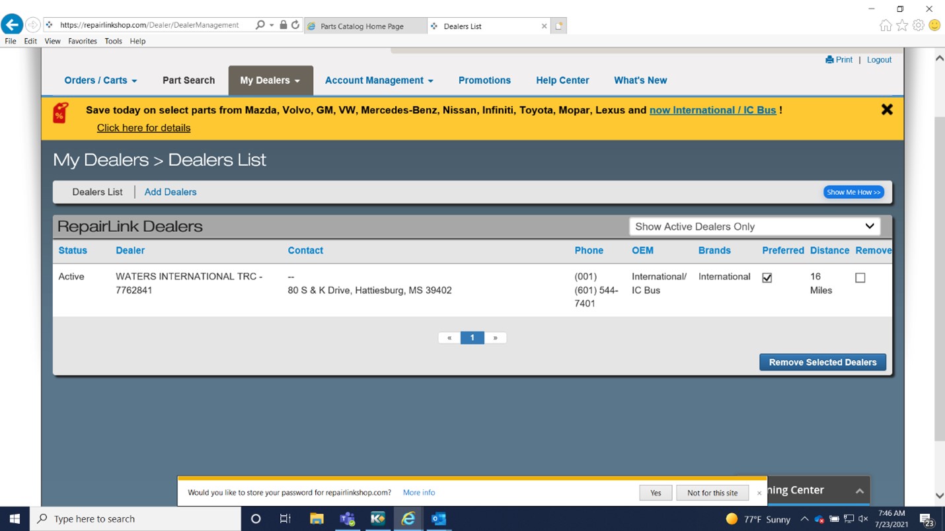The width and height of the screenshot is (945, 531).
Task: Go to previous page of dealers list
Action: pyautogui.click(x=449, y=337)
